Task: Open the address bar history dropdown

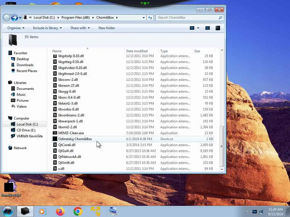Action: (x=144, y=18)
